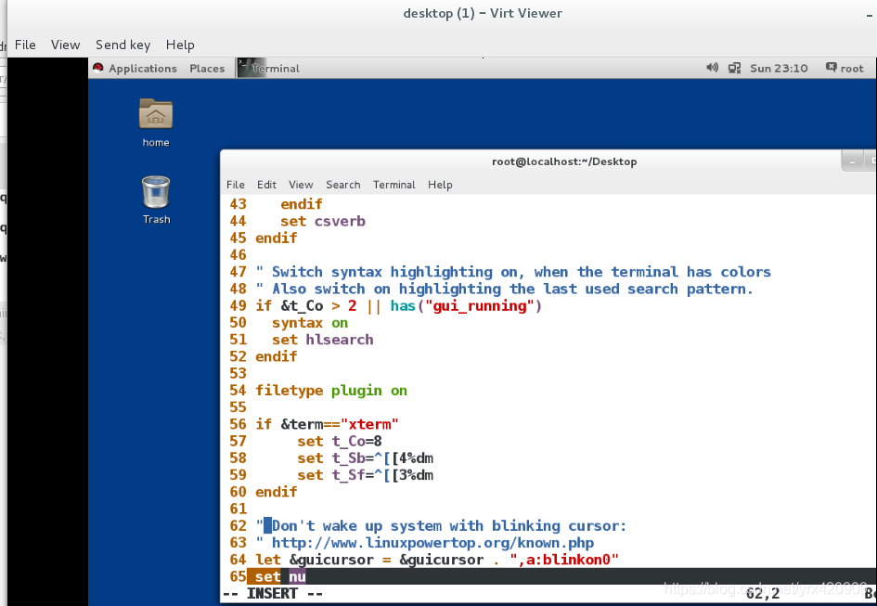The image size is (877, 606).
Task: Click 'set nu' on line 65
Action: (280, 576)
